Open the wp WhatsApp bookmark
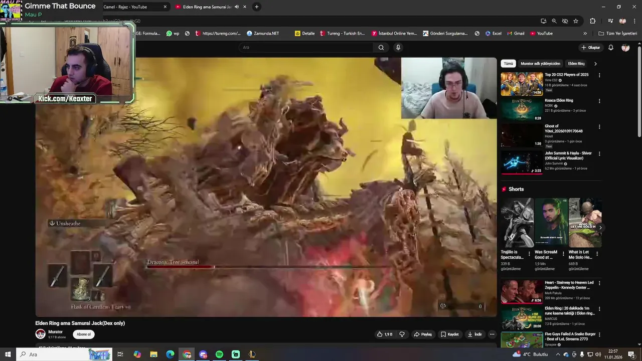The height and width of the screenshot is (361, 642). coord(173,34)
